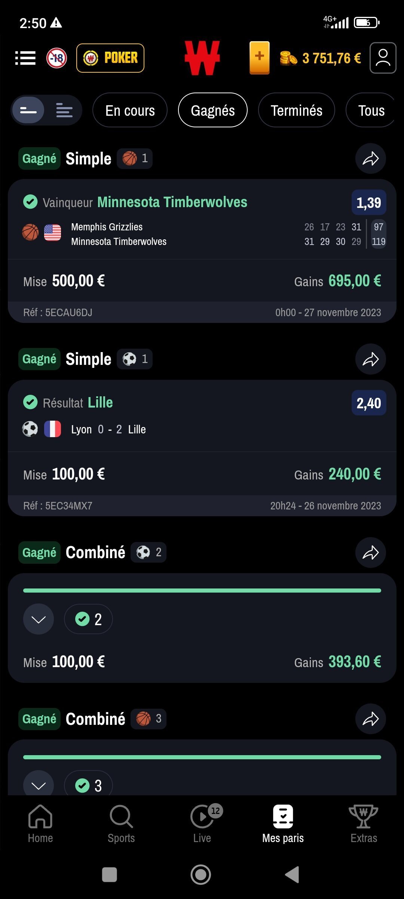Tap the orange plus deposit icon
Screen dimensions: 404x899
(259, 58)
